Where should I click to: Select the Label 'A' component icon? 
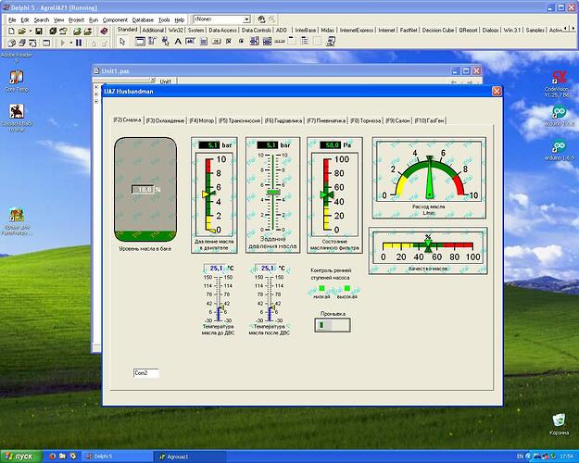click(x=178, y=42)
